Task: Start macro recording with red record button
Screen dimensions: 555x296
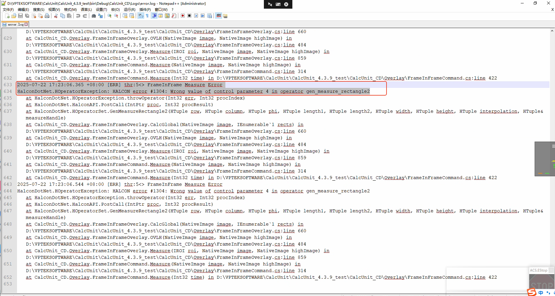Action: [x=183, y=16]
